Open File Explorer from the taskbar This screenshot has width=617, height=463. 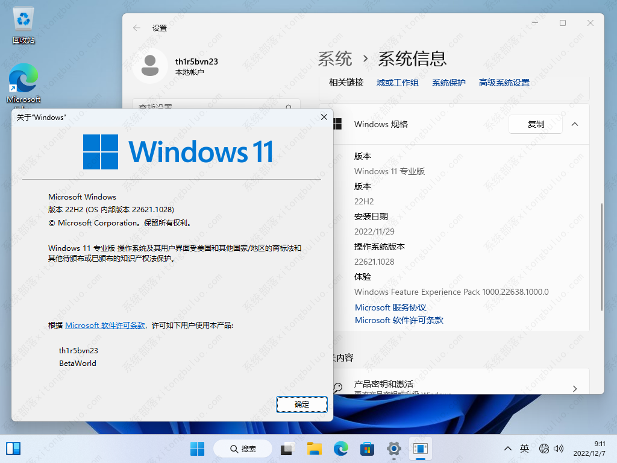pyautogui.click(x=313, y=449)
